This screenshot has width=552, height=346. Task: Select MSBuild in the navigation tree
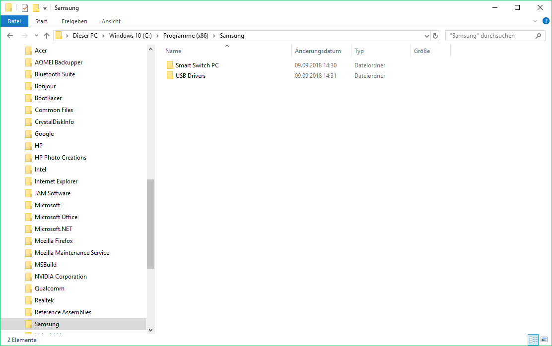pos(45,265)
